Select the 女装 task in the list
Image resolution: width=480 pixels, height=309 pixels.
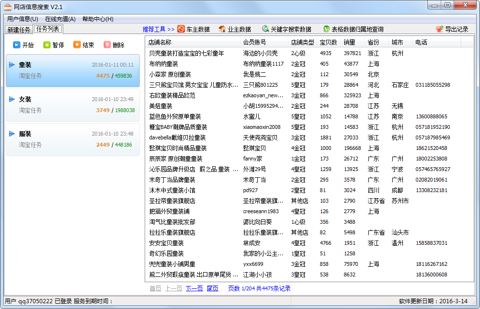[x=73, y=104]
